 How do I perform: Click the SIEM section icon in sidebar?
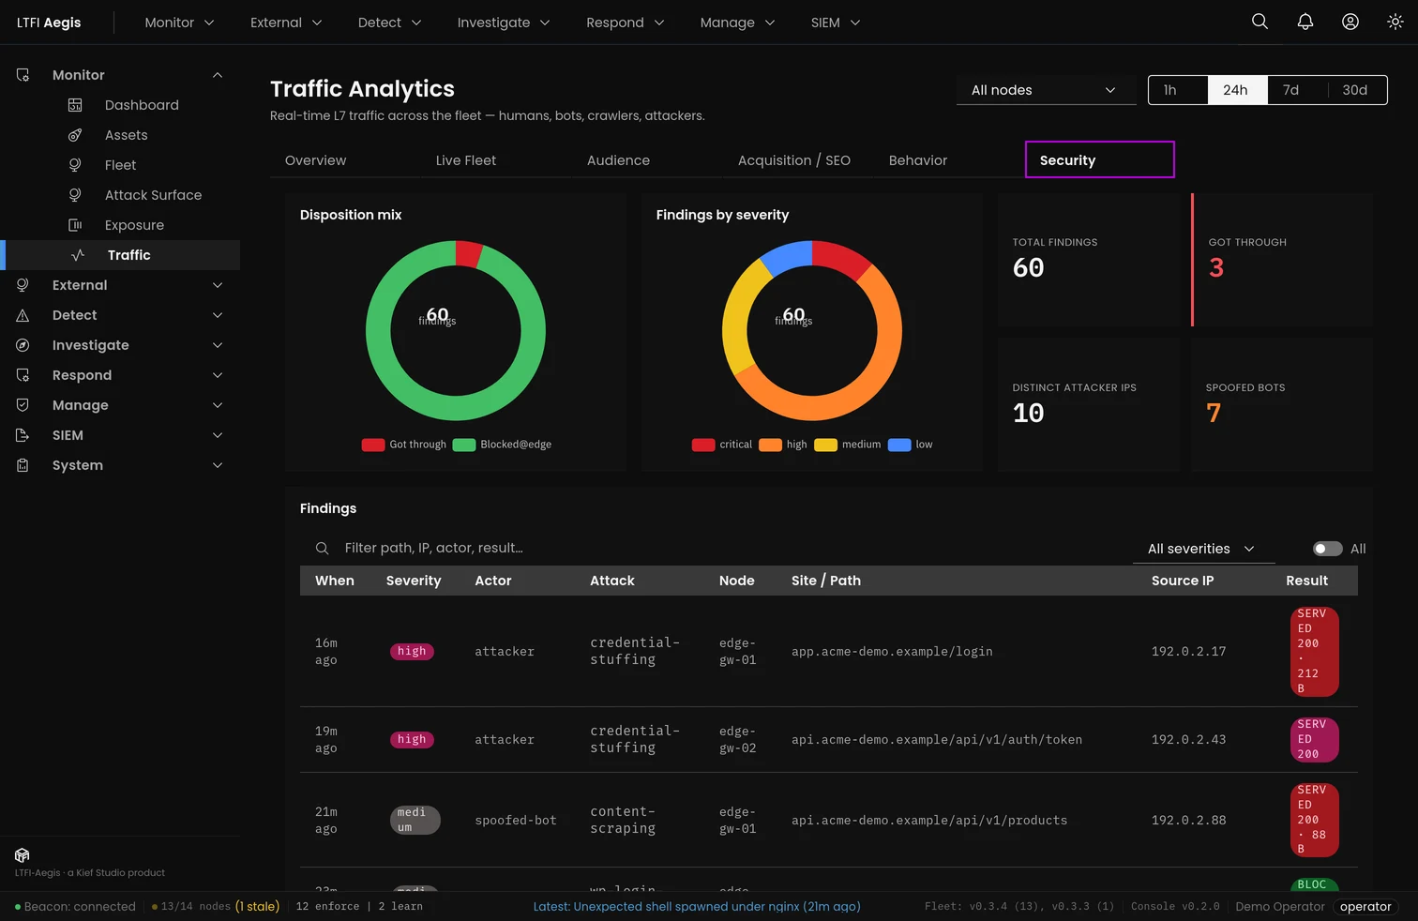point(23,435)
